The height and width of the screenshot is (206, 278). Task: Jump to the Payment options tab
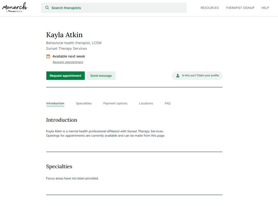point(115,104)
